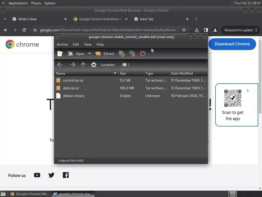Toggle Chrome's side panel icon
262x197 pixels.
tap(206, 30)
